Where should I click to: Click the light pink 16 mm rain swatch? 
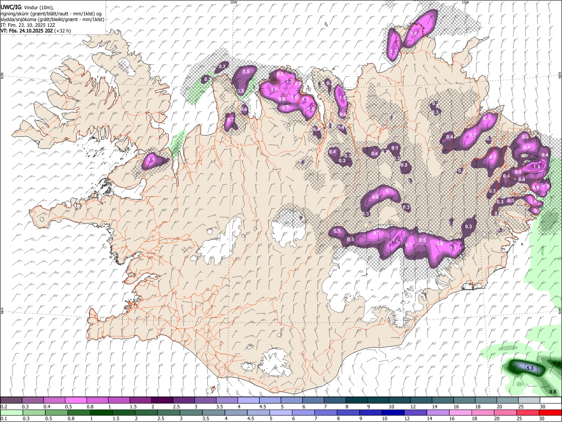(461, 412)
